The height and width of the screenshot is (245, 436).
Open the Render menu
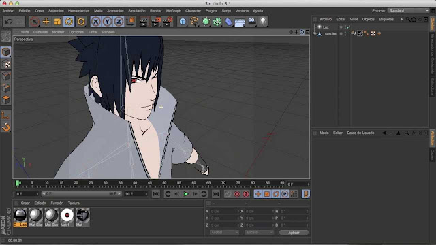tap(156, 11)
